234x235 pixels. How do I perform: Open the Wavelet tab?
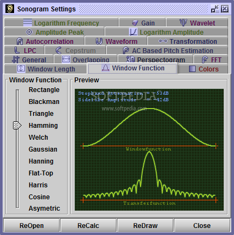(197, 22)
